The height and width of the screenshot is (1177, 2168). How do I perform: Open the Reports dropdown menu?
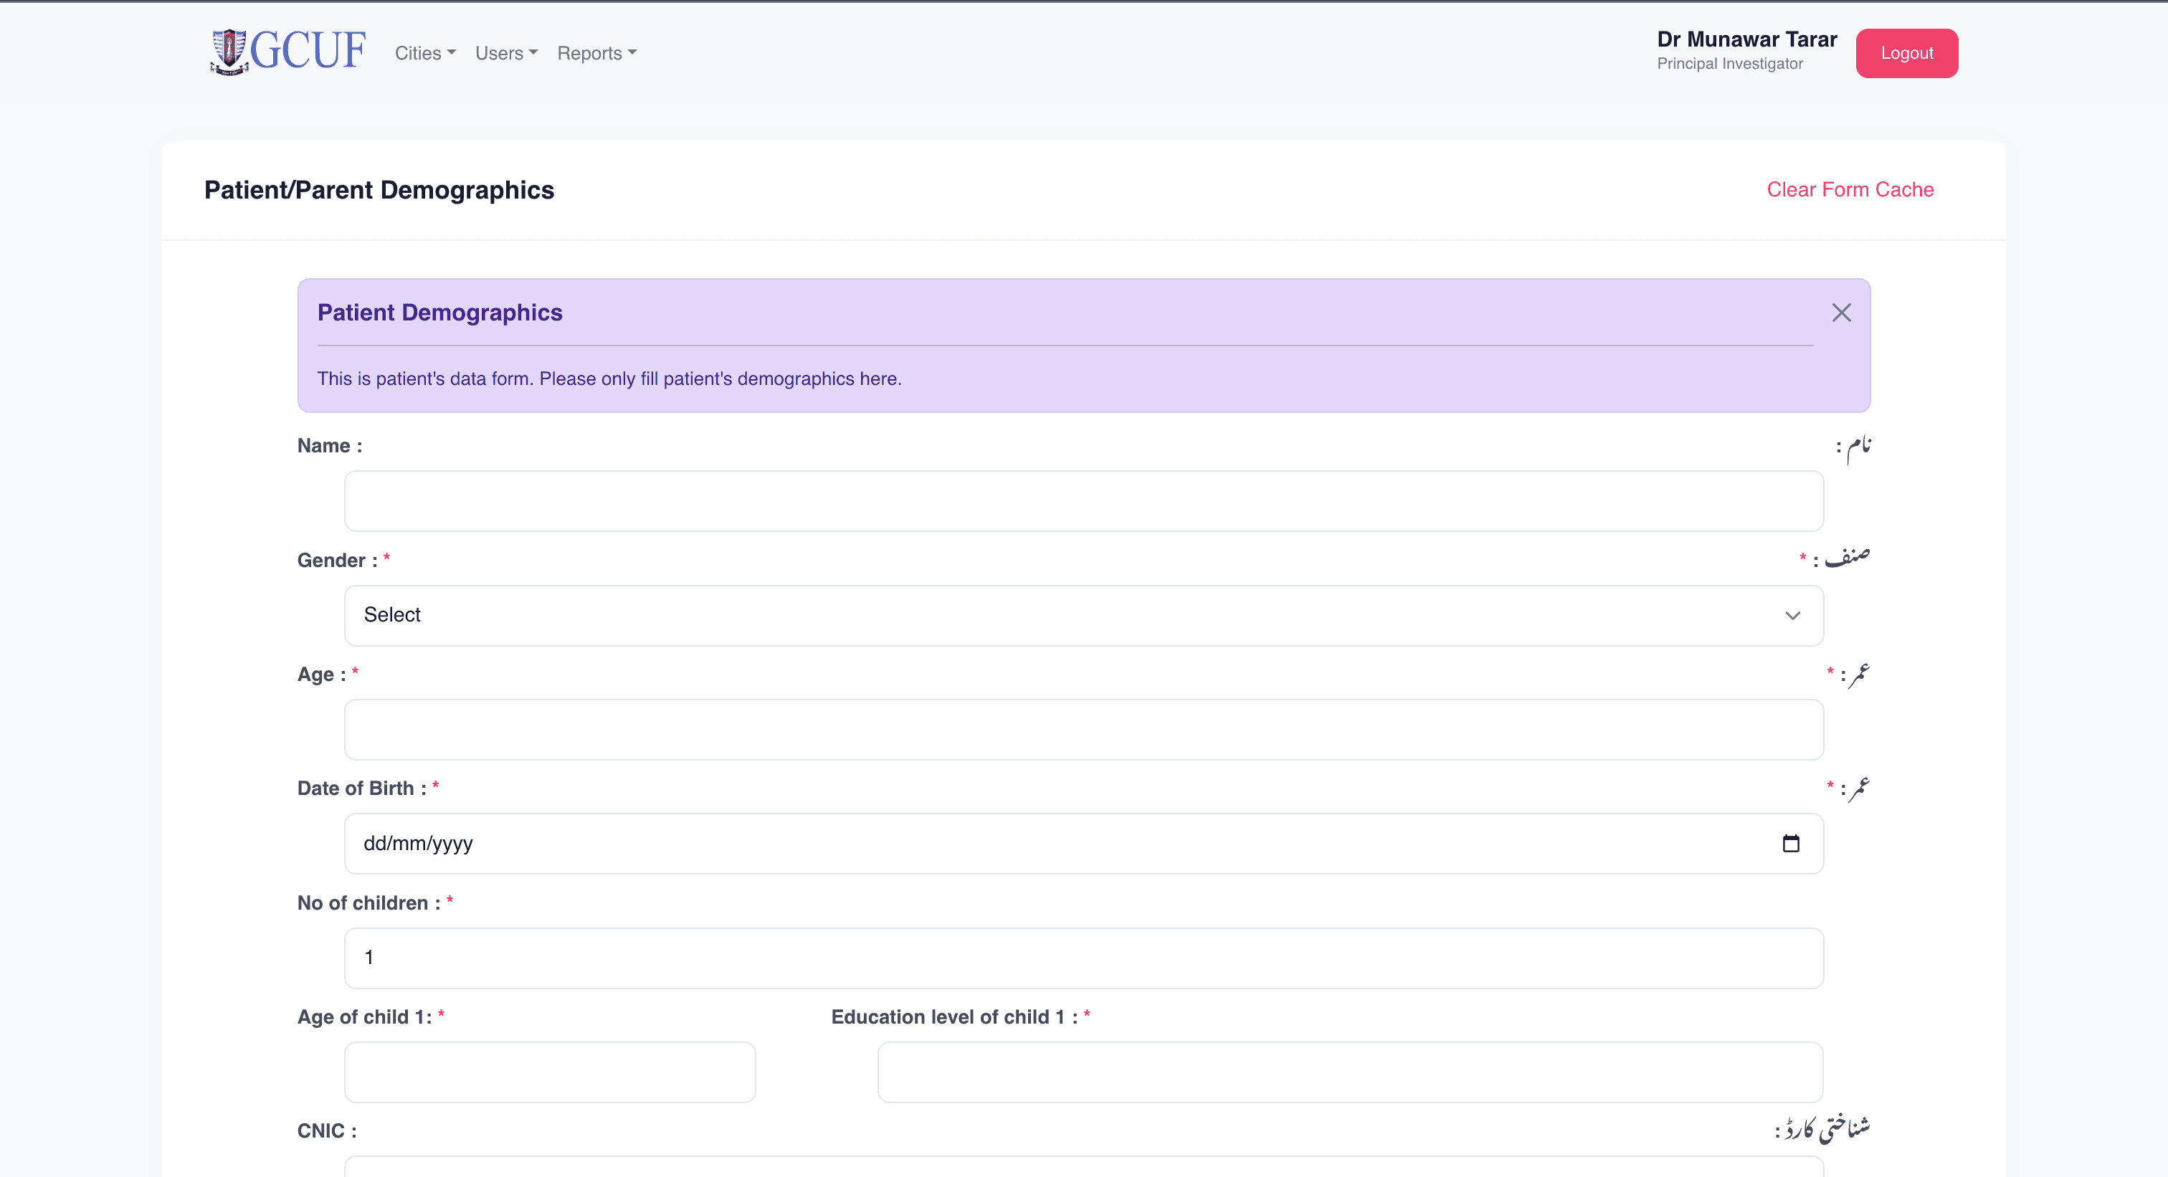coord(596,53)
